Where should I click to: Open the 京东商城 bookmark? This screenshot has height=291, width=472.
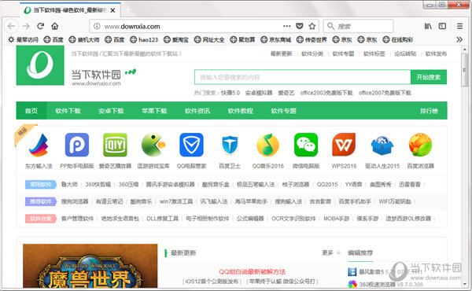pyautogui.click(x=276, y=39)
